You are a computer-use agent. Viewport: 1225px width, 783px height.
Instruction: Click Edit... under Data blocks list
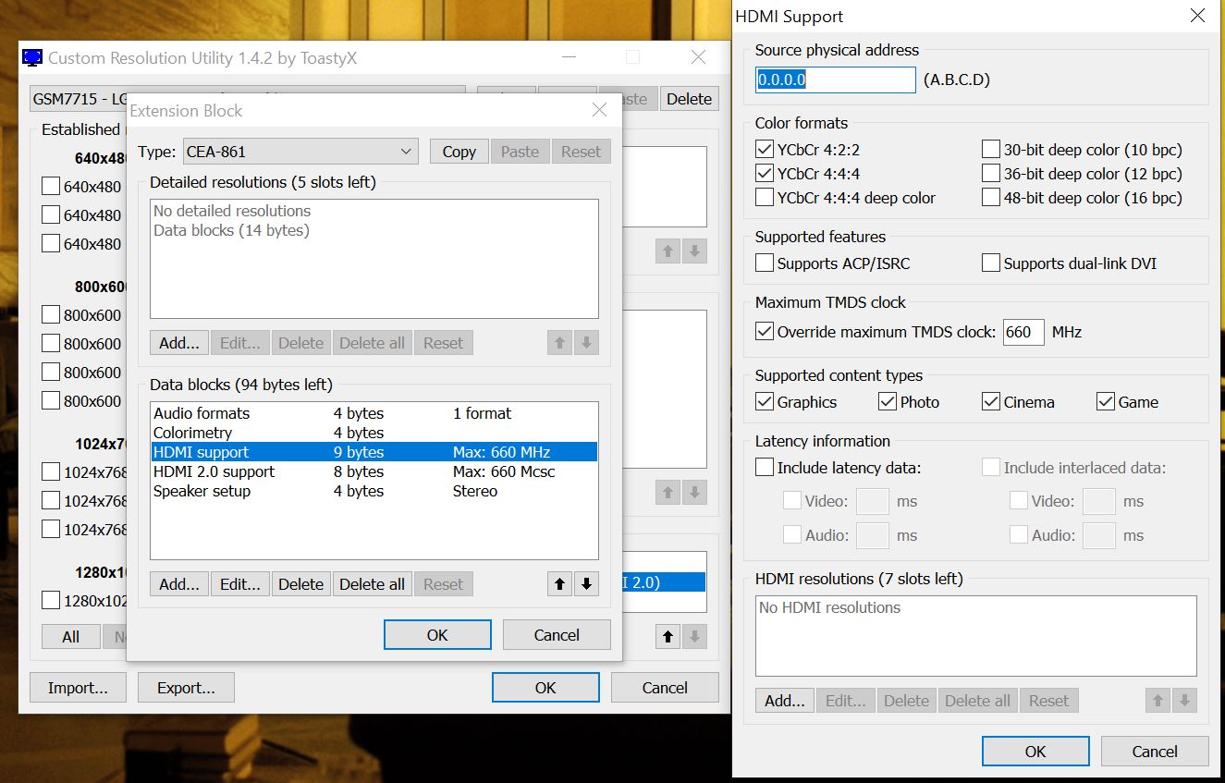tap(239, 584)
